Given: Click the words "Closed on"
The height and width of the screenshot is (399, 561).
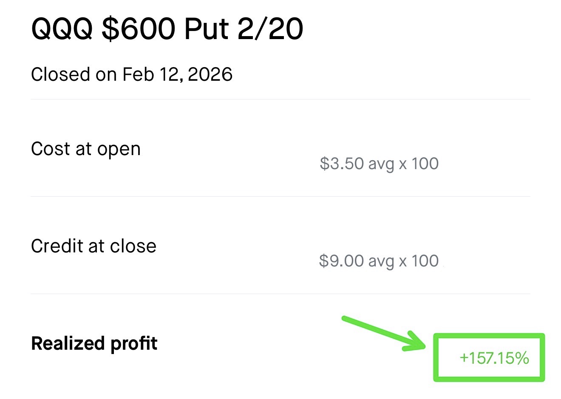Looking at the screenshot, I should [74, 74].
